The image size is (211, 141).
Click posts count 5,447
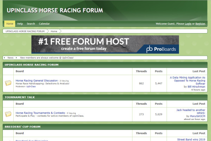click(159, 84)
